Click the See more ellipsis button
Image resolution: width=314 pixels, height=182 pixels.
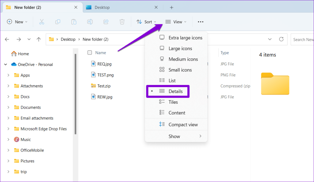pyautogui.click(x=201, y=22)
